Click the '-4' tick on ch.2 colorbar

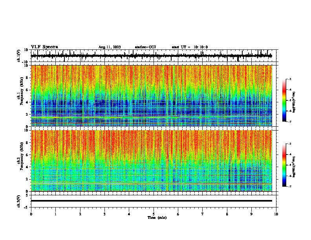tap(289, 155)
